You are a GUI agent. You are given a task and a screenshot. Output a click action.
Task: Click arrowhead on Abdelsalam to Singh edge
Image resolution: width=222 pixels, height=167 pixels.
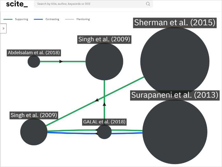(x=61, y=61)
